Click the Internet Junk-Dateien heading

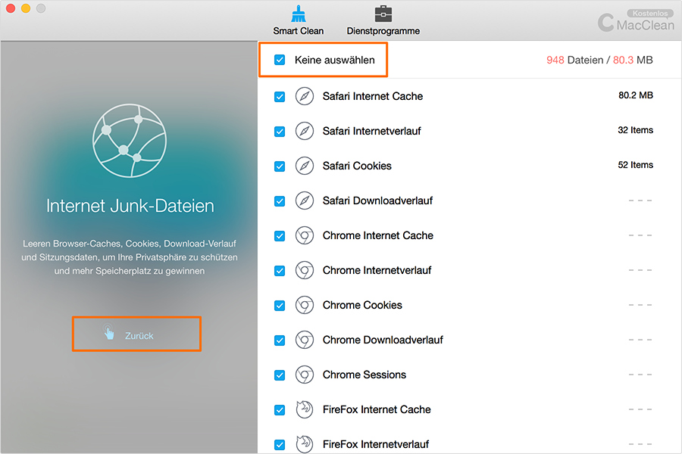point(130,206)
